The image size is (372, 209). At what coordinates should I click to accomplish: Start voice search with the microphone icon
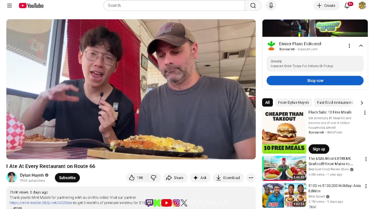(x=271, y=6)
